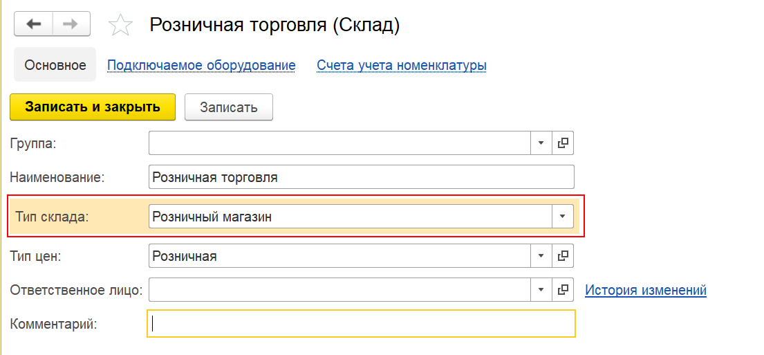Click the Розничный магазин value field
This screenshot has width=764, height=355.
pyautogui.click(x=351, y=216)
